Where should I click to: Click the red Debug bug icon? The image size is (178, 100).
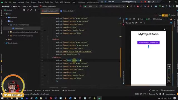138,6
